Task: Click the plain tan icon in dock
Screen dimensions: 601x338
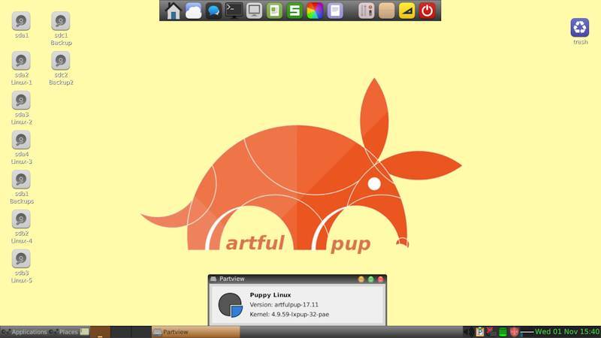Action: (386, 11)
